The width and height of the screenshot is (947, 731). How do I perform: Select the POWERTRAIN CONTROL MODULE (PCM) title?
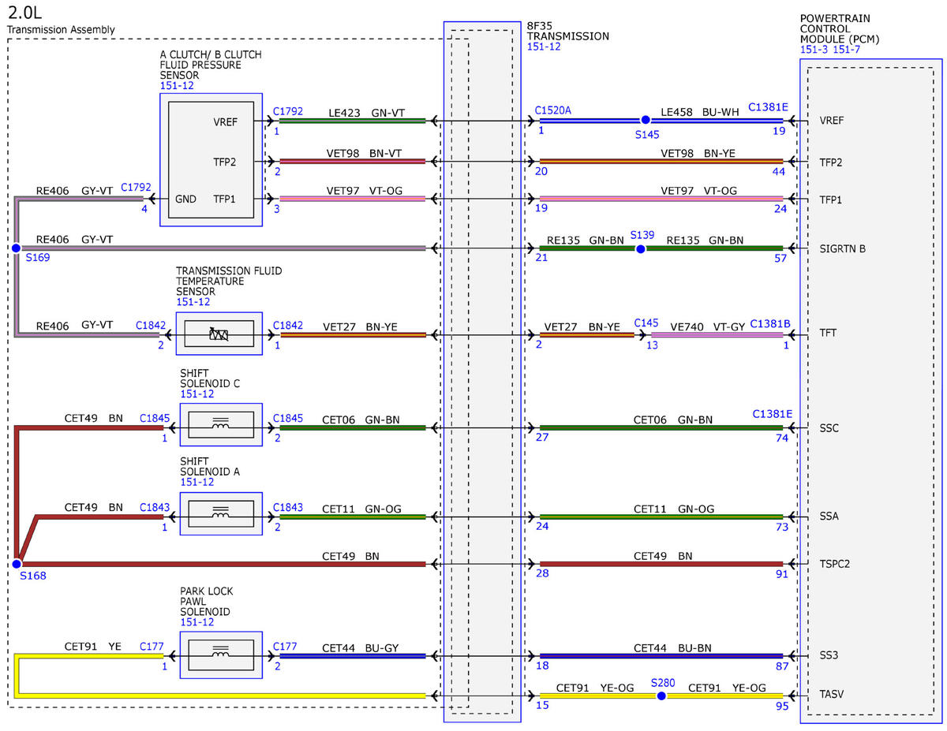pyautogui.click(x=840, y=28)
